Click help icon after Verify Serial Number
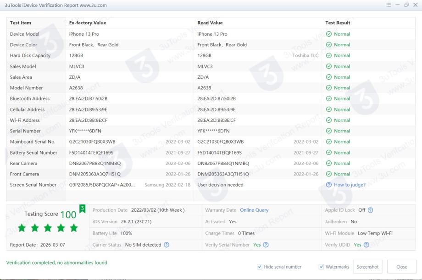422x280 pixels. [x=266, y=245]
